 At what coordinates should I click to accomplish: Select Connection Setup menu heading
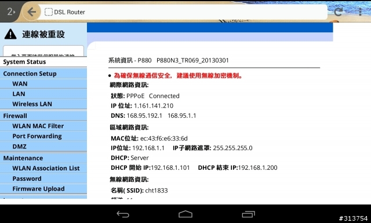pyautogui.click(x=43, y=73)
